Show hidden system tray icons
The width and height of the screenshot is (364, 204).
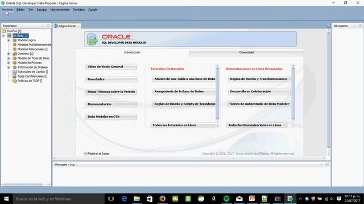(x=300, y=199)
